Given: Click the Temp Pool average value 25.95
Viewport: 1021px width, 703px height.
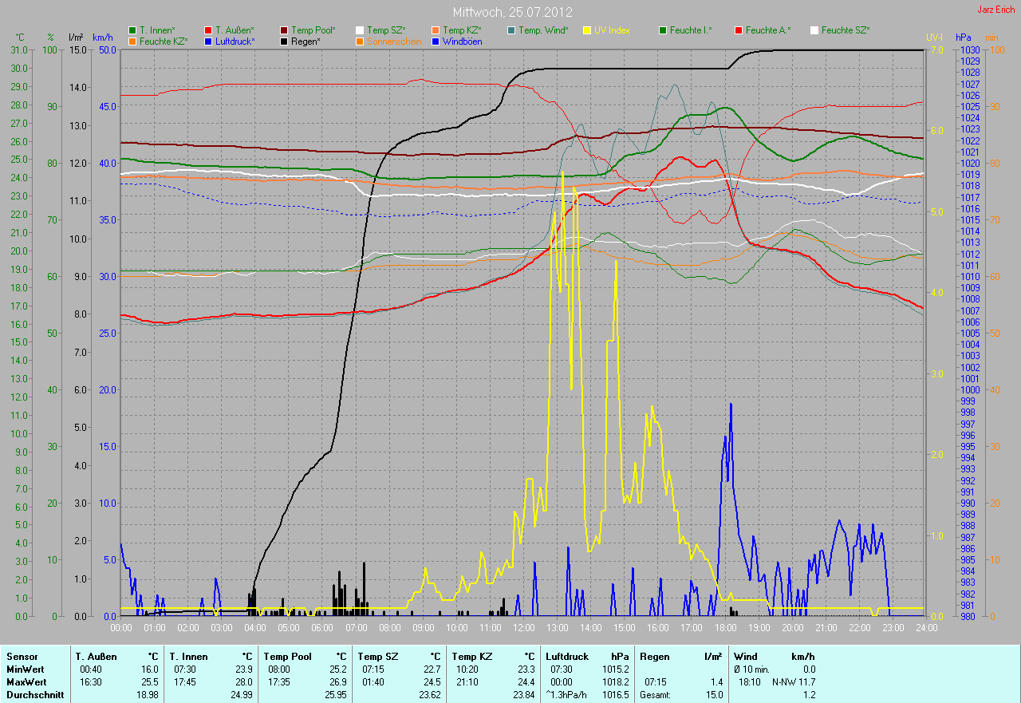Looking at the screenshot, I should pos(334,695).
